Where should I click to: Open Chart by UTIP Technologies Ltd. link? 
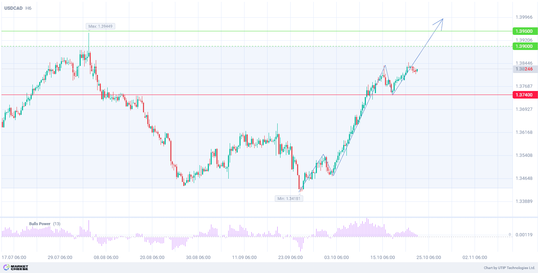click(509, 268)
